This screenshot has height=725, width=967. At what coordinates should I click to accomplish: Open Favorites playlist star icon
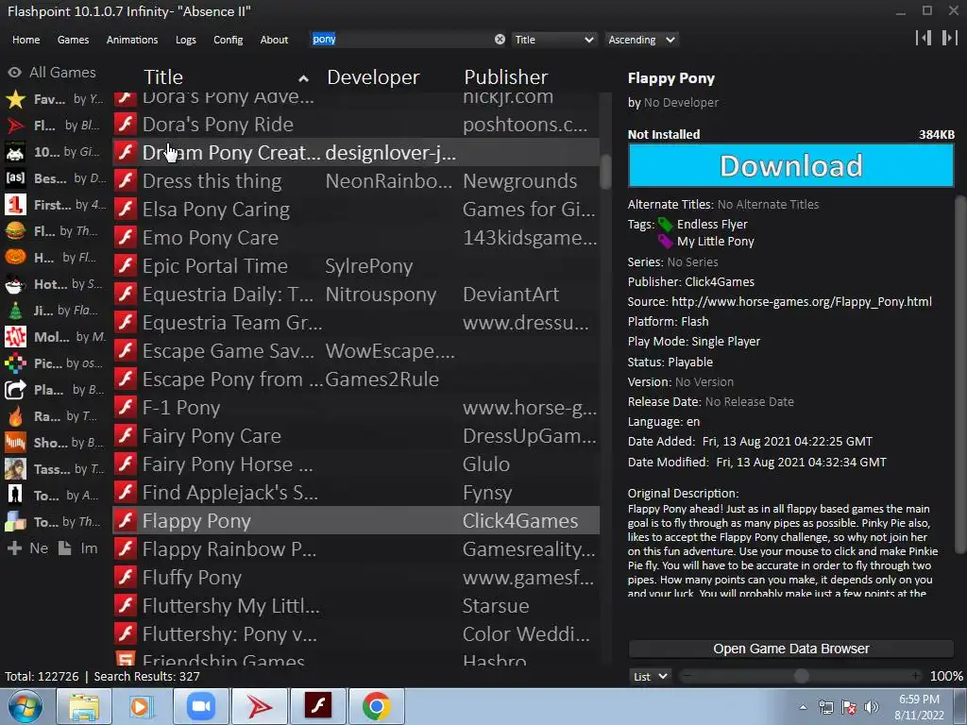[x=15, y=99]
